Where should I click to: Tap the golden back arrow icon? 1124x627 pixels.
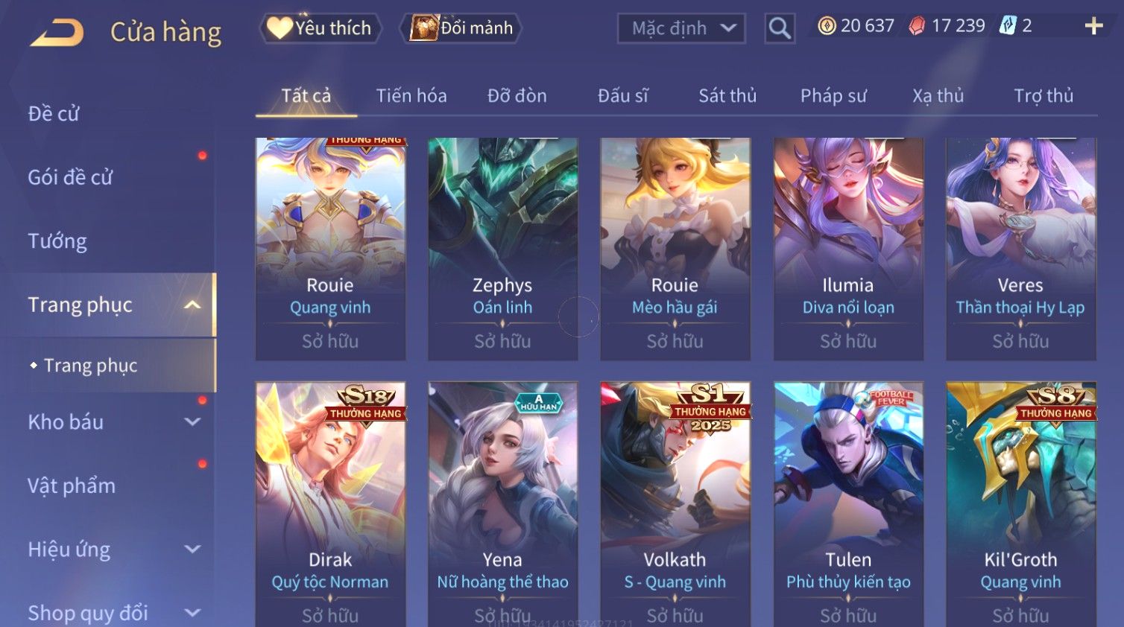(x=57, y=32)
